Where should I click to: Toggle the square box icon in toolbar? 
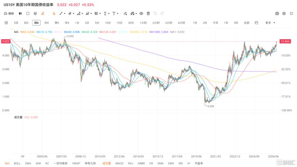pyautogui.click(x=28, y=13)
